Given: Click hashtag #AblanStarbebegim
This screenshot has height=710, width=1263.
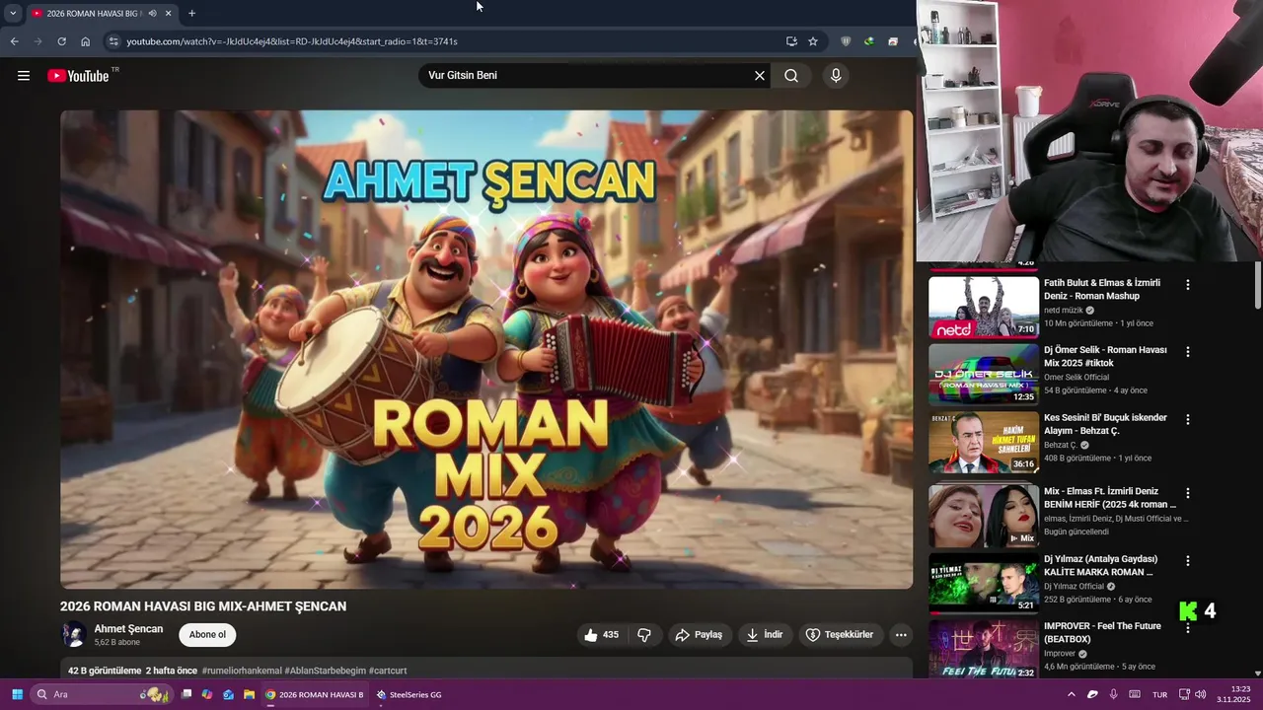Looking at the screenshot, I should tap(325, 671).
